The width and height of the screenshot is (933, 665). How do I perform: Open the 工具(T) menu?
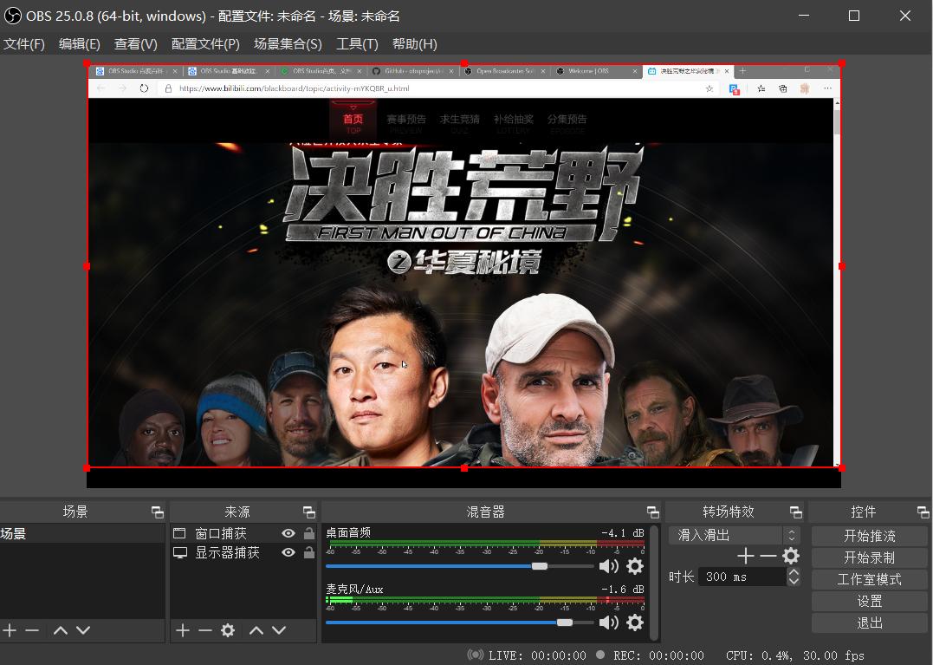coord(356,43)
